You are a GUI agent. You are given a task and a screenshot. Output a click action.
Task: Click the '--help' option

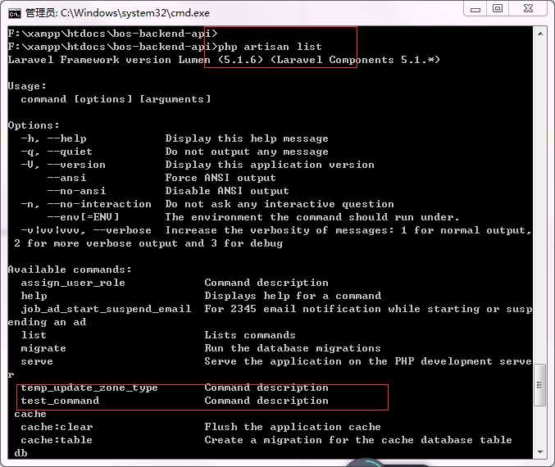pos(66,138)
